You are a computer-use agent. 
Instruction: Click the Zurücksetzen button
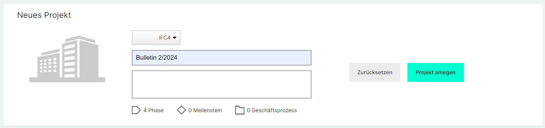tap(375, 72)
